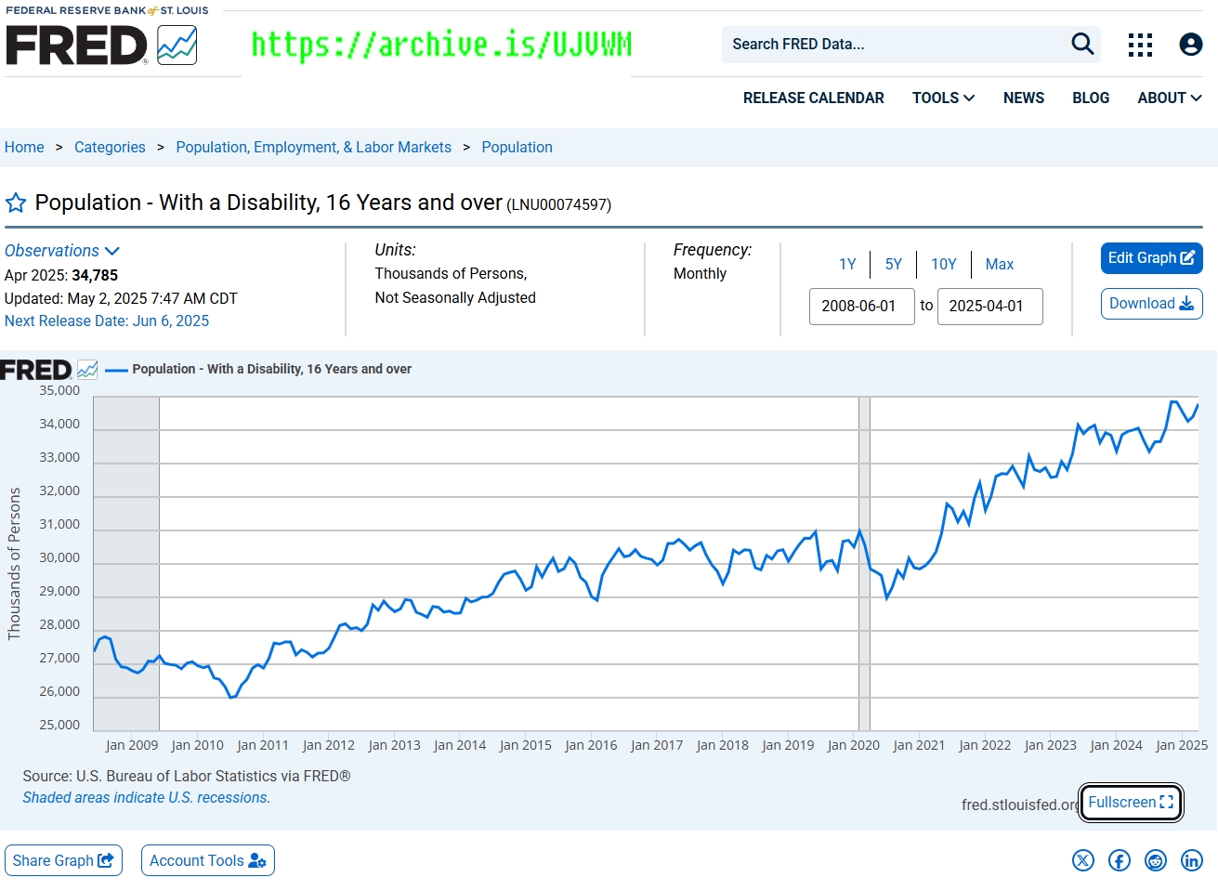Click the Next Release Date link
Screen dimensions: 1218x890
[x=107, y=321]
